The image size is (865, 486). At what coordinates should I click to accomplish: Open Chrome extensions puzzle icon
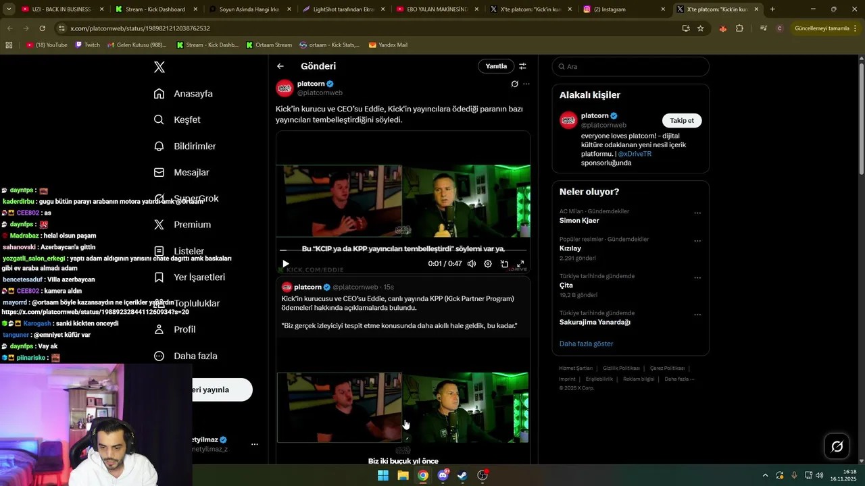coord(739,28)
